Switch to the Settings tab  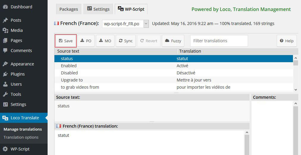[x=98, y=9]
